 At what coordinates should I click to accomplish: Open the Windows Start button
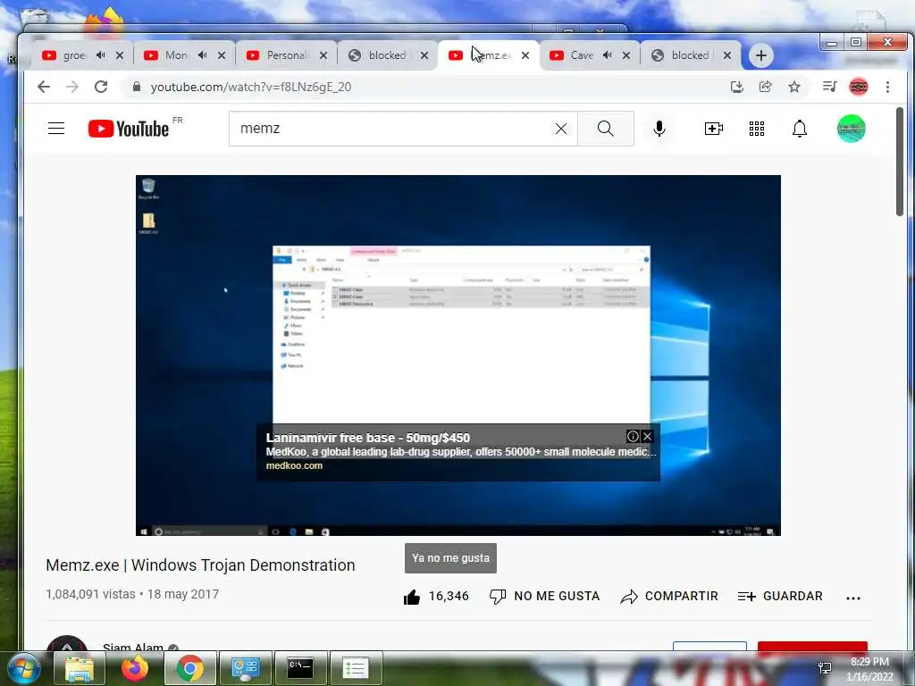point(23,668)
